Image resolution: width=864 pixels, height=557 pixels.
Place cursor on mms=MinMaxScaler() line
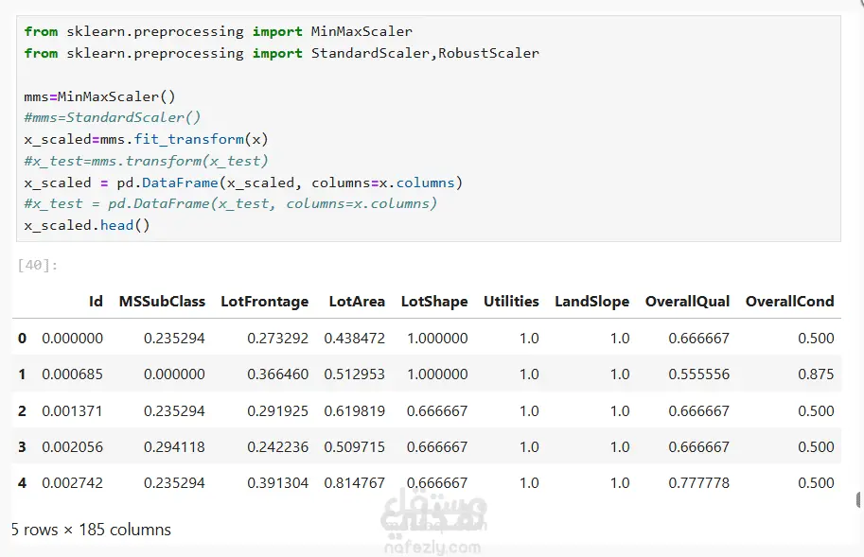click(x=99, y=96)
